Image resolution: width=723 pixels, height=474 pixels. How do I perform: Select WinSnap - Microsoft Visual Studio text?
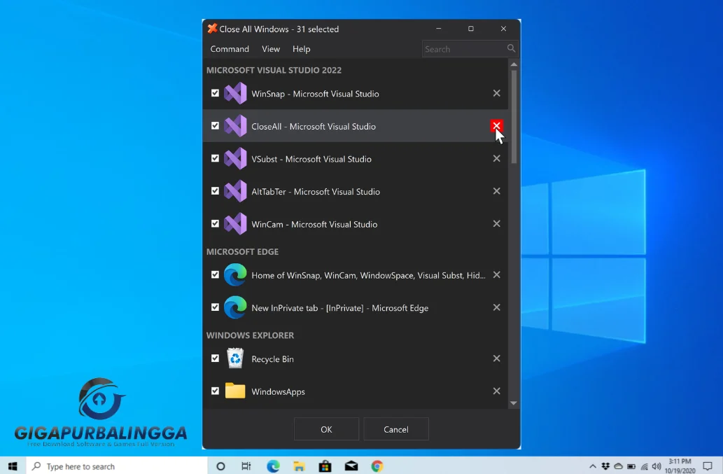(316, 94)
